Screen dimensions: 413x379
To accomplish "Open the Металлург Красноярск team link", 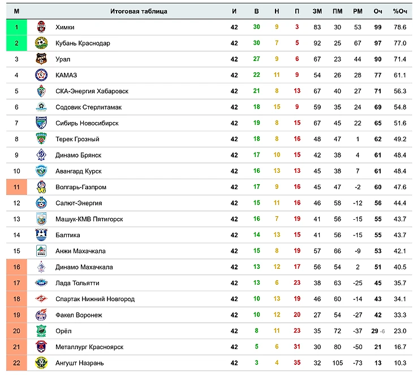I will (89, 347).
